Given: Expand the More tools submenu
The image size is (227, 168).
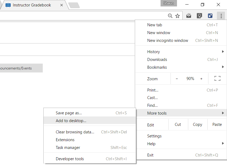Looking at the screenshot, I should 181,113.
